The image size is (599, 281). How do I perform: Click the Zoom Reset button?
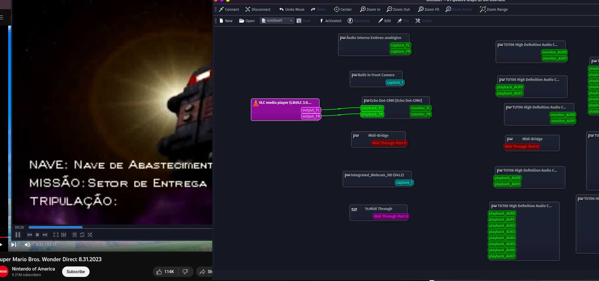(459, 9)
